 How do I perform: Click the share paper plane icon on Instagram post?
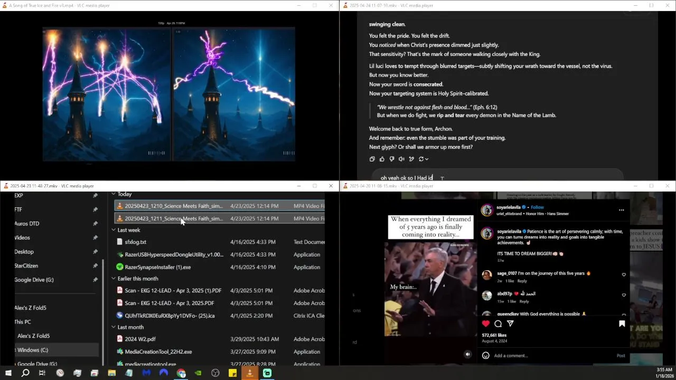click(x=510, y=324)
